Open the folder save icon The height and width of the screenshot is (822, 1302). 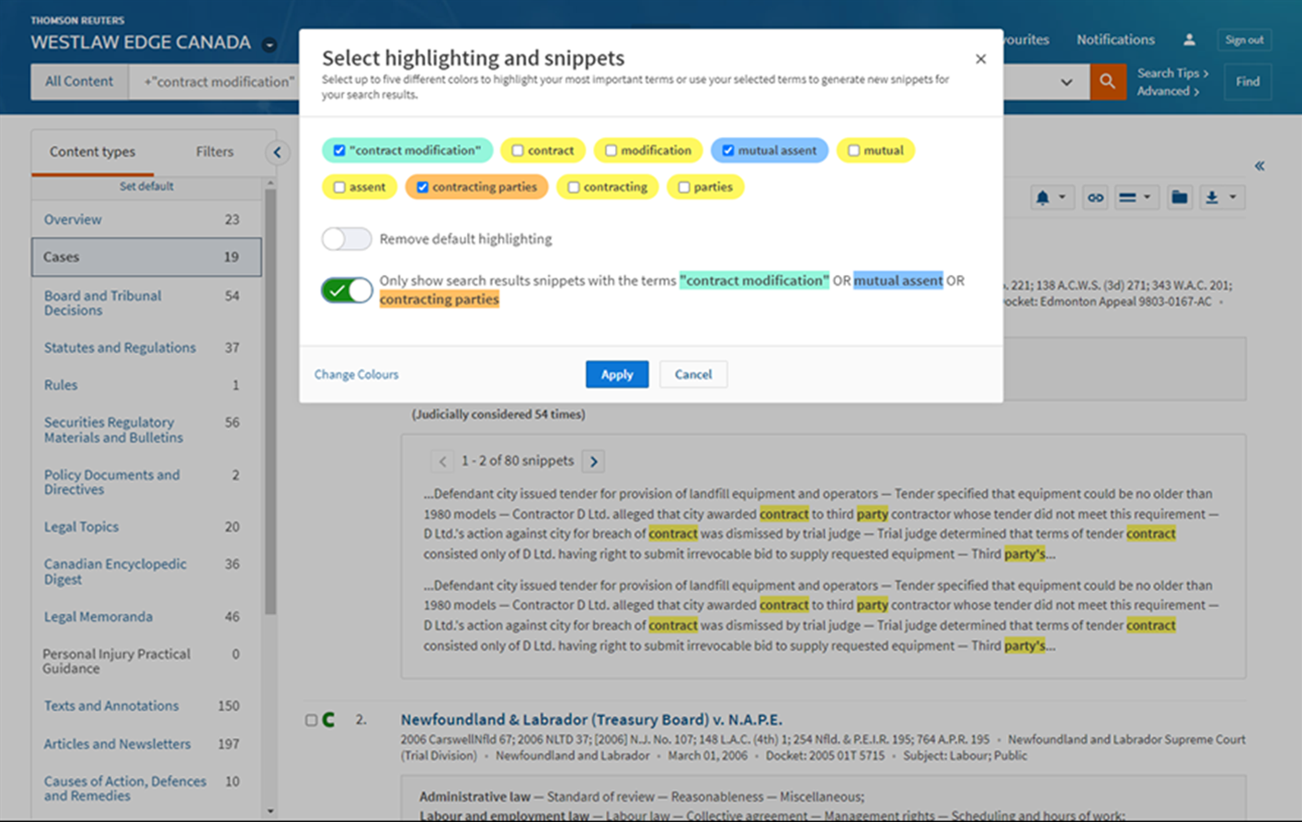pyautogui.click(x=1180, y=197)
